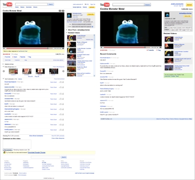Image resolution: width=195 pixels, height=180 pixels.
Task: Open the Shows tab
Action: [x=35, y=7]
